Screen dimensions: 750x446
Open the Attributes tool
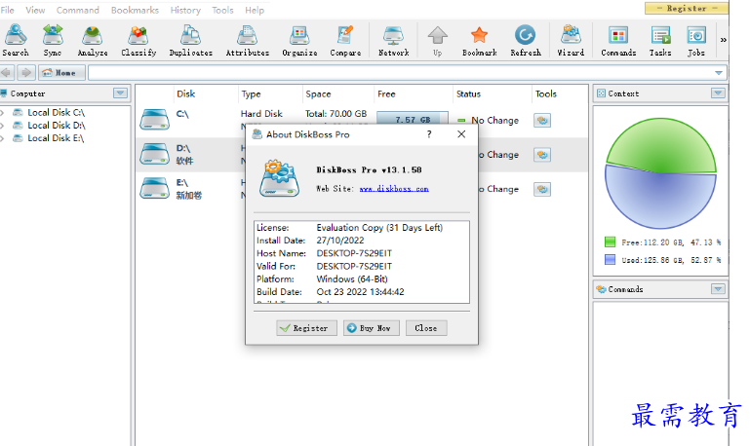tap(248, 41)
